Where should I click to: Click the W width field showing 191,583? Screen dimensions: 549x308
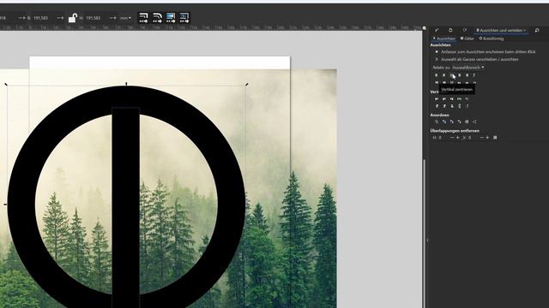tap(40, 18)
